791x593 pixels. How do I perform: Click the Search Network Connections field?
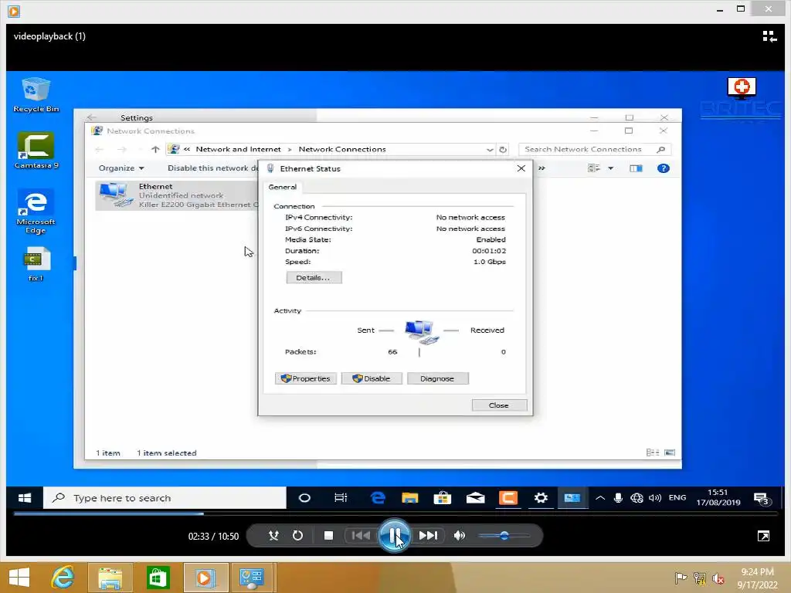click(x=594, y=150)
